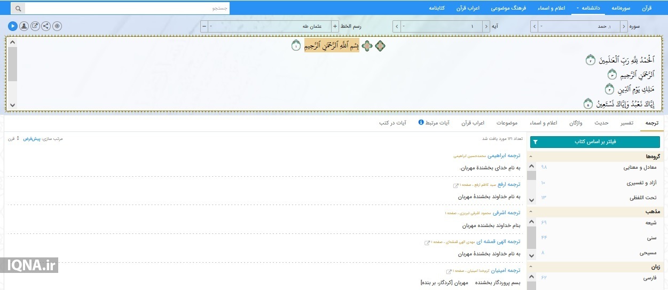
Task: Click verse number 1 marker after Bismillah
Action: coord(296,46)
